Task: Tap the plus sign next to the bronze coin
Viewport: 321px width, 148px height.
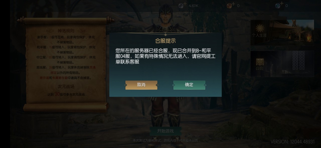Action: [233, 4]
